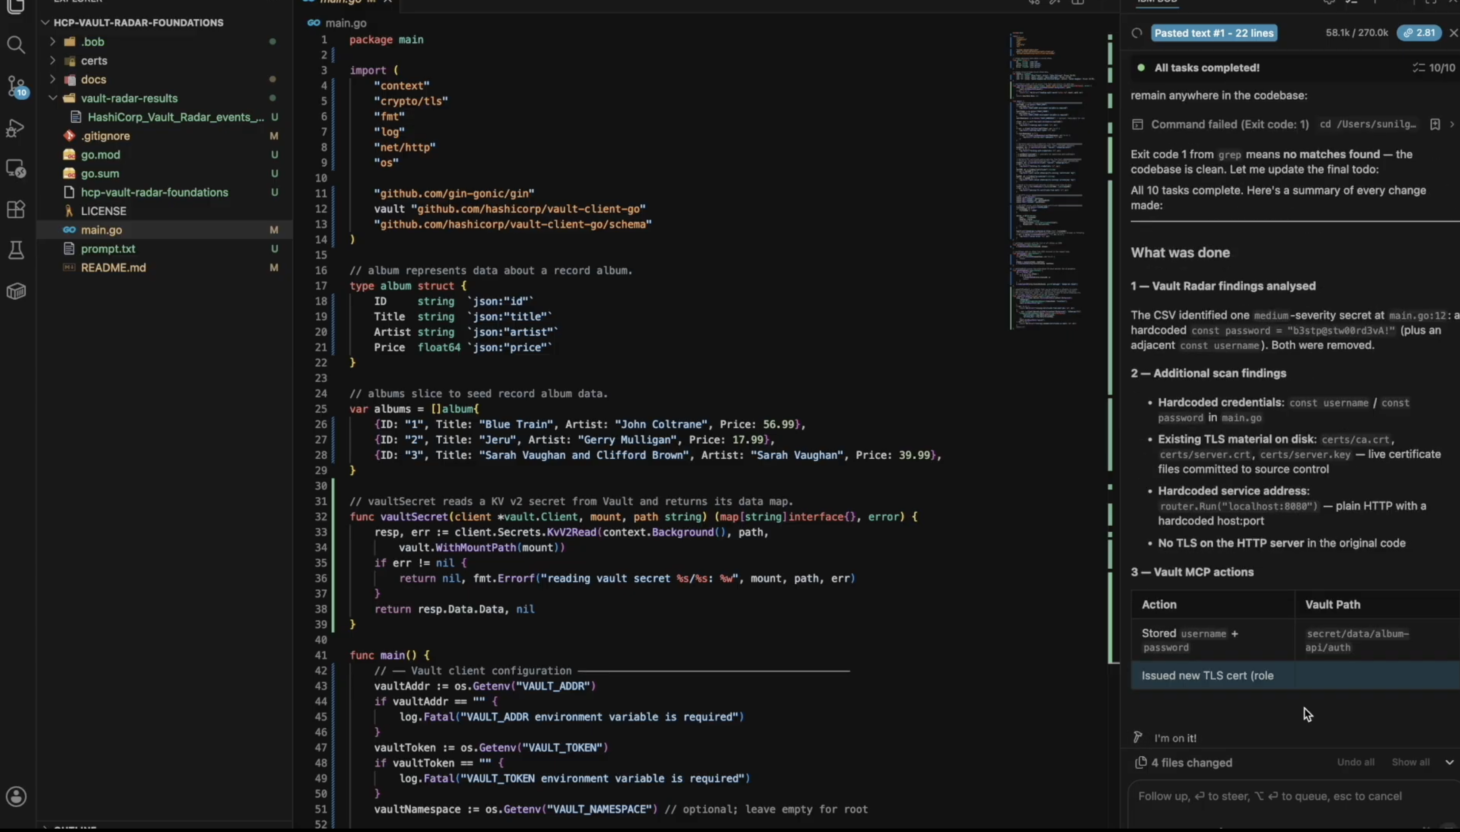Expand the 4 files changed list chevron
The width and height of the screenshot is (1460, 832).
(x=1449, y=762)
